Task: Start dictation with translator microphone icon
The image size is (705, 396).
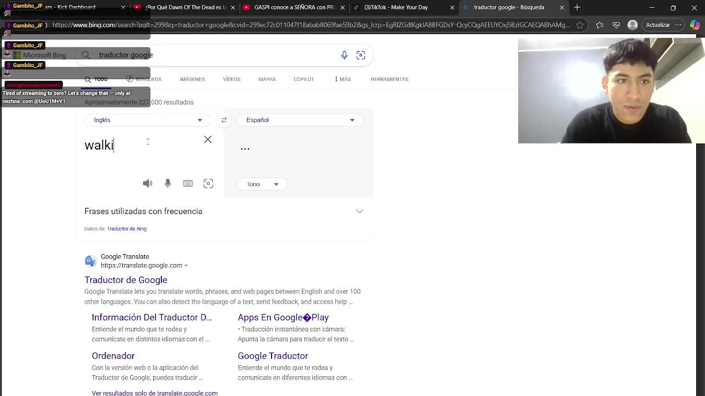Action: (168, 184)
